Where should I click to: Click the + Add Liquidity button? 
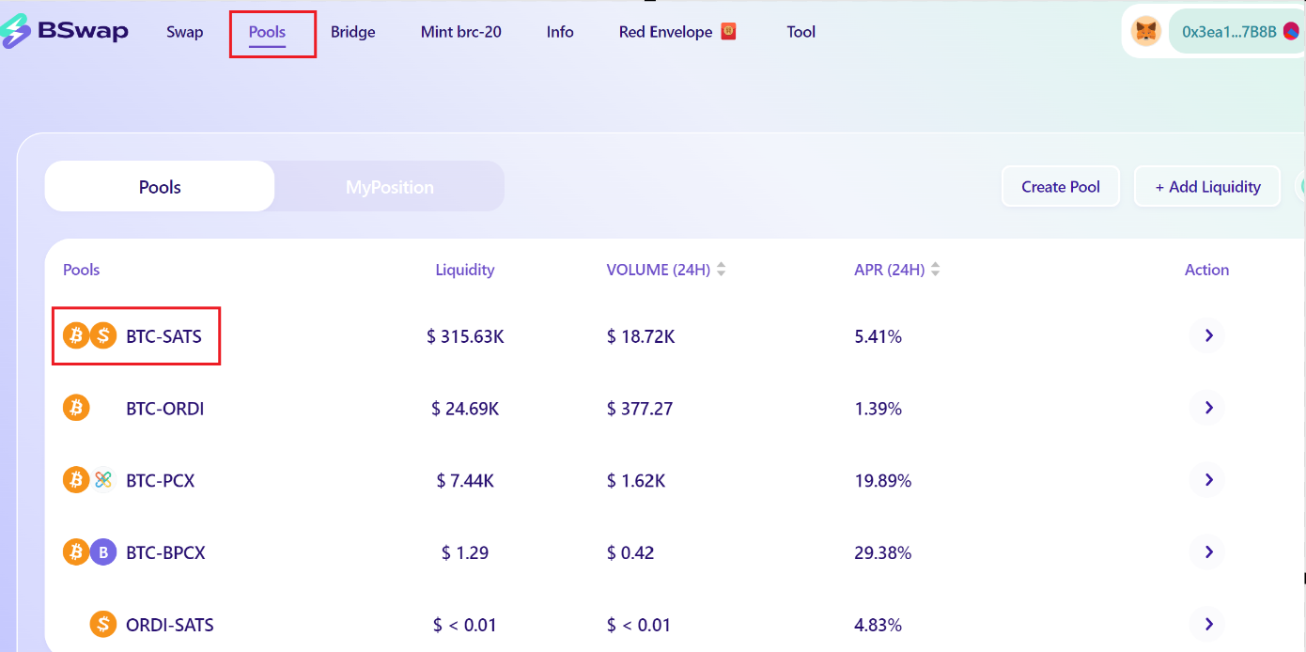1207,187
